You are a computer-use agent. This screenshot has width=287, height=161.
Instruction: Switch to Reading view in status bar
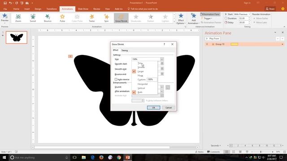coord(240,152)
